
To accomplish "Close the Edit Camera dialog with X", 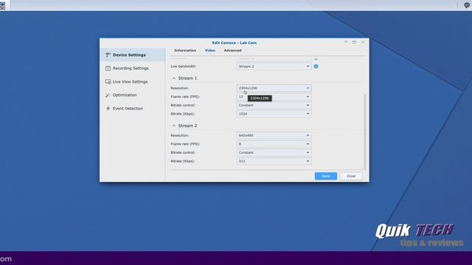I will [x=363, y=43].
